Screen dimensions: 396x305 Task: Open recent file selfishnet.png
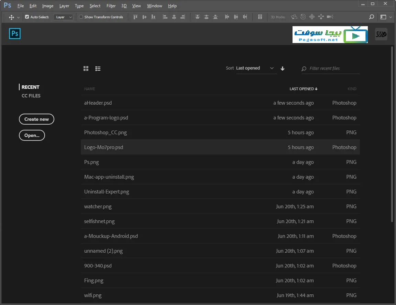[220, 221]
